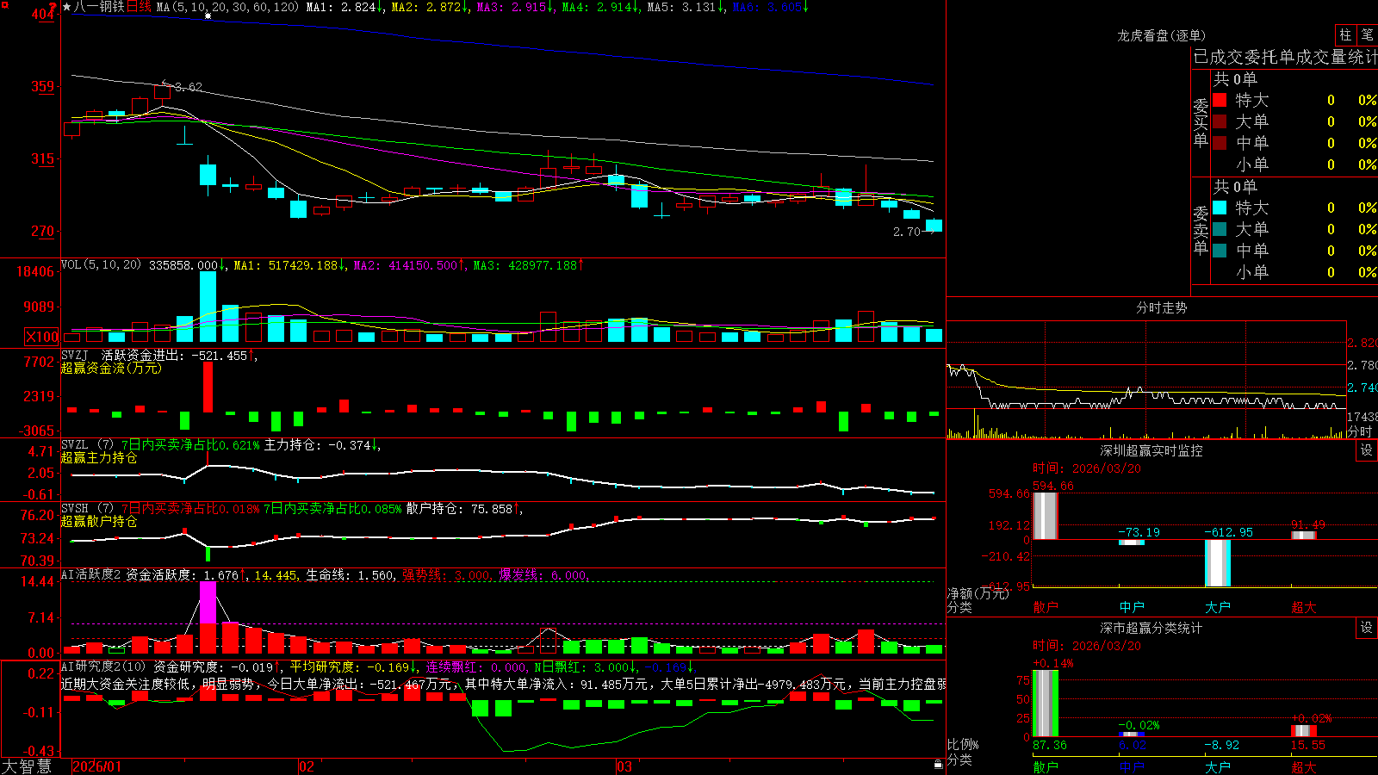Click the 深圳超赢实时监控 panel title
1378x775 pixels.
[x=1151, y=450]
